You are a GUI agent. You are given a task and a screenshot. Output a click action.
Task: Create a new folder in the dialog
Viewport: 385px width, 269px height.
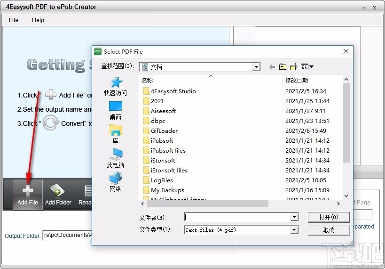coord(294,67)
